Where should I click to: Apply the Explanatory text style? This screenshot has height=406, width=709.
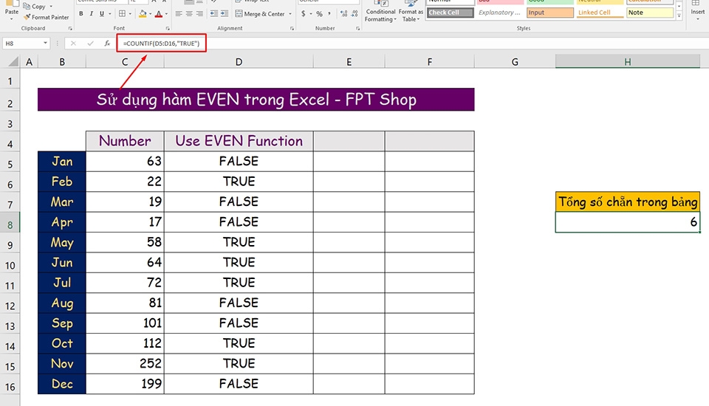[500, 13]
